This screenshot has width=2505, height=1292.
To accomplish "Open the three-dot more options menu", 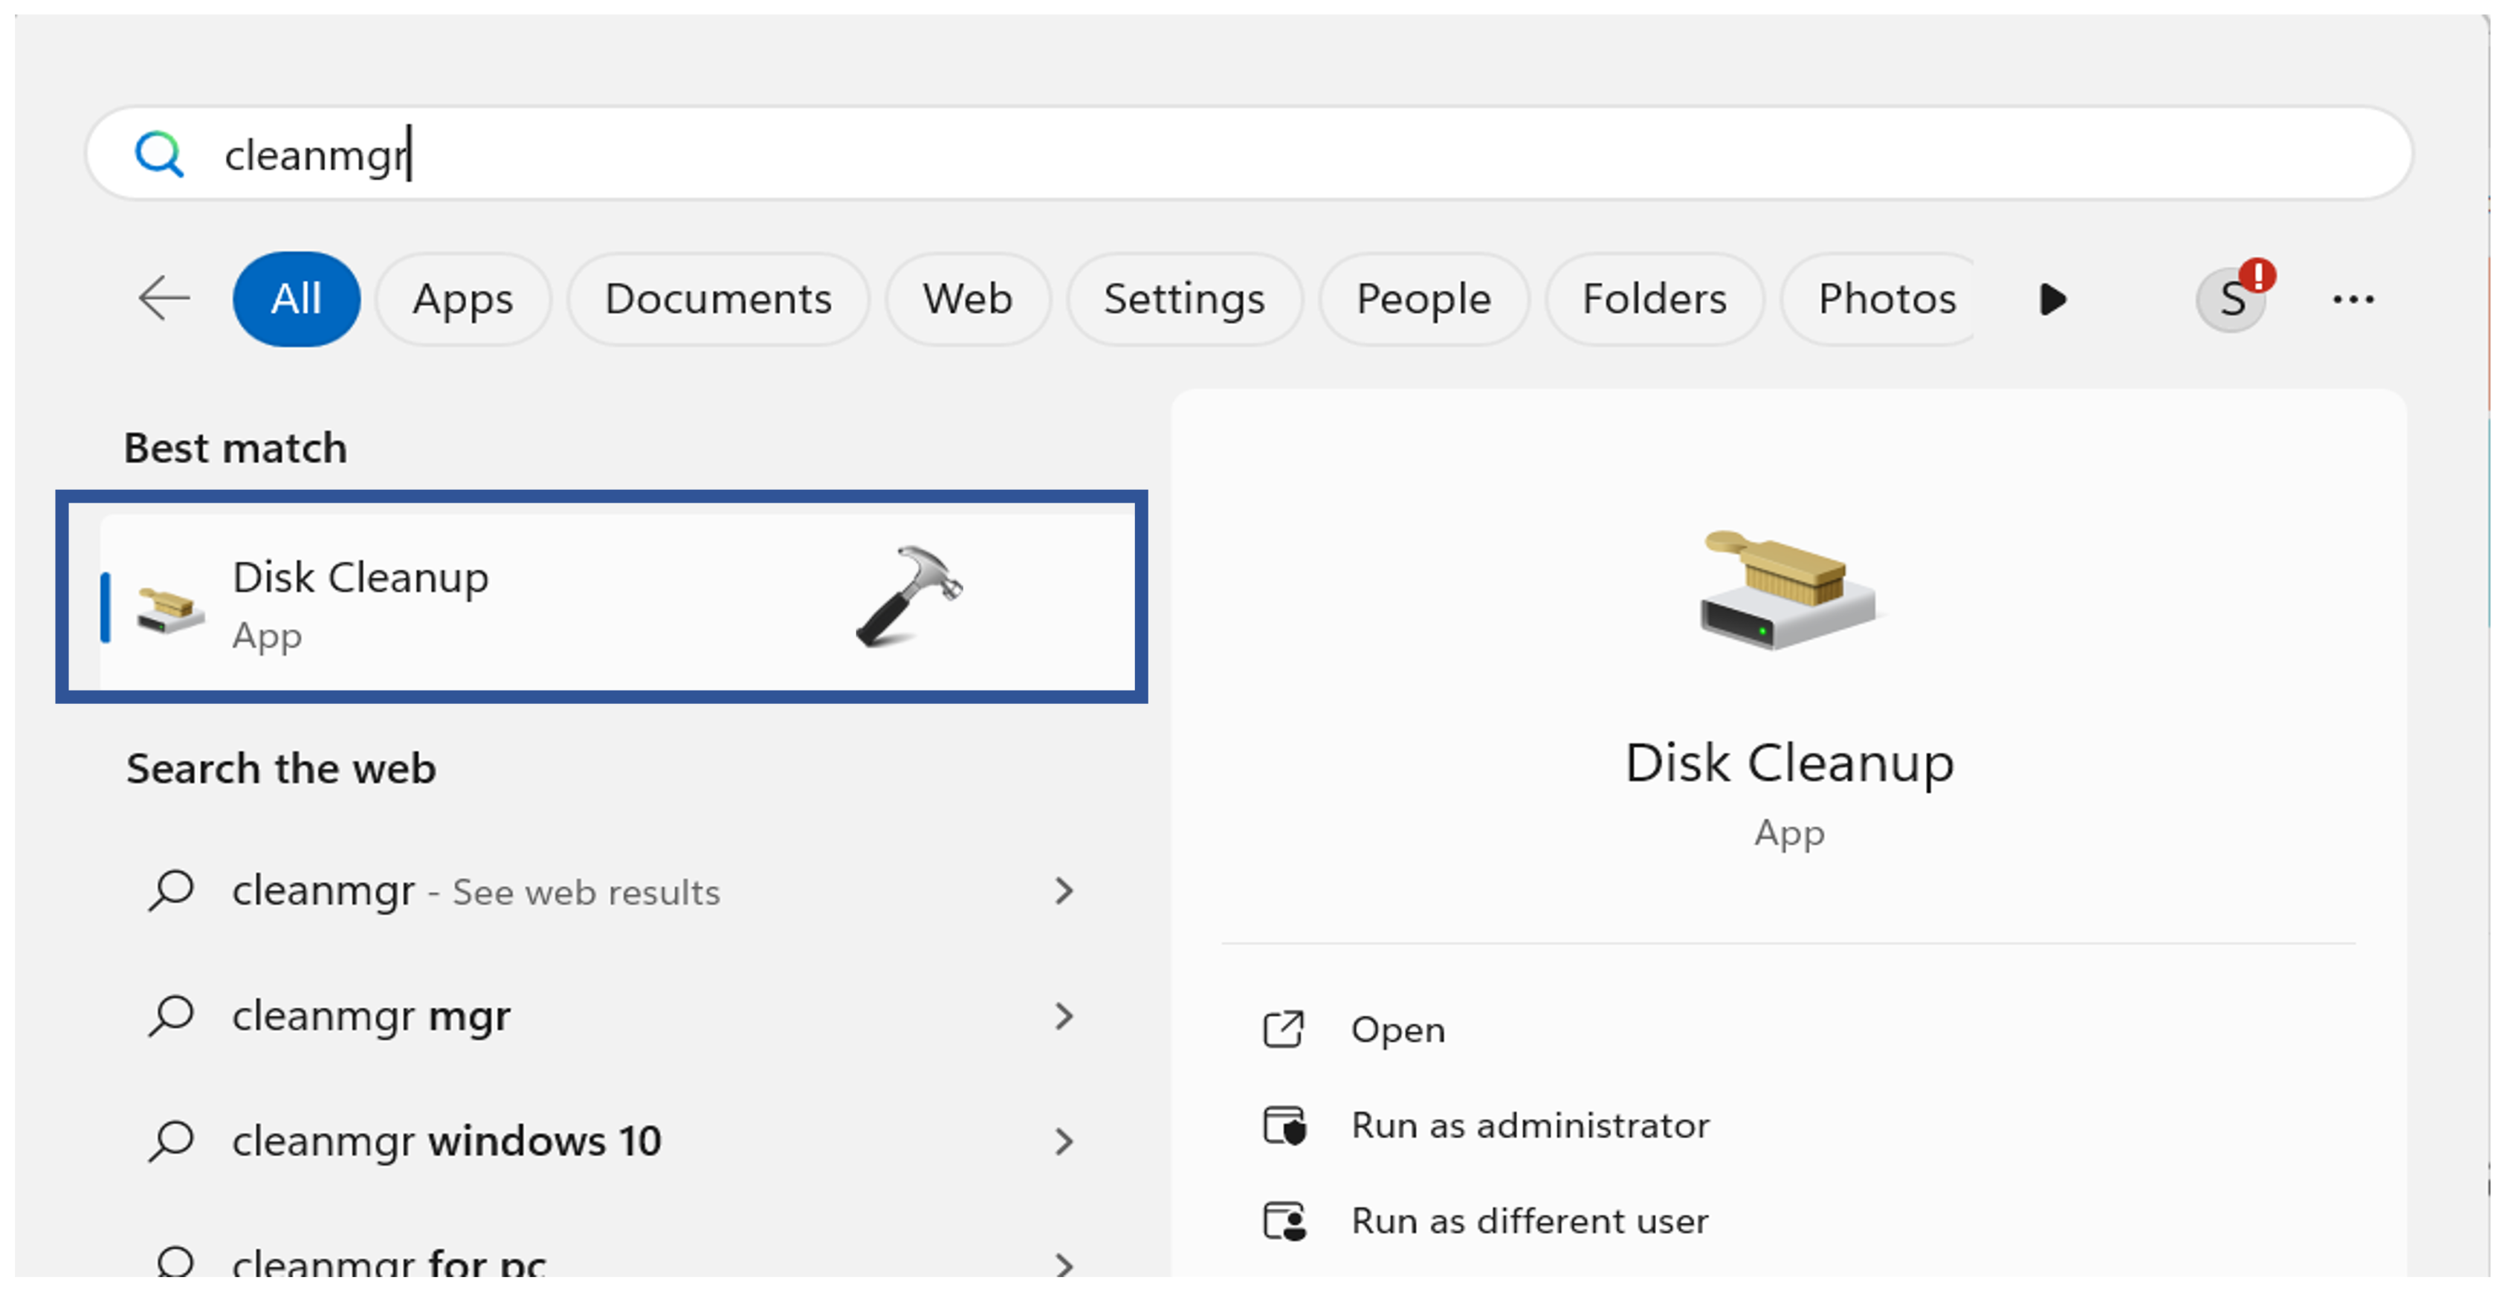I will pyautogui.click(x=2353, y=300).
